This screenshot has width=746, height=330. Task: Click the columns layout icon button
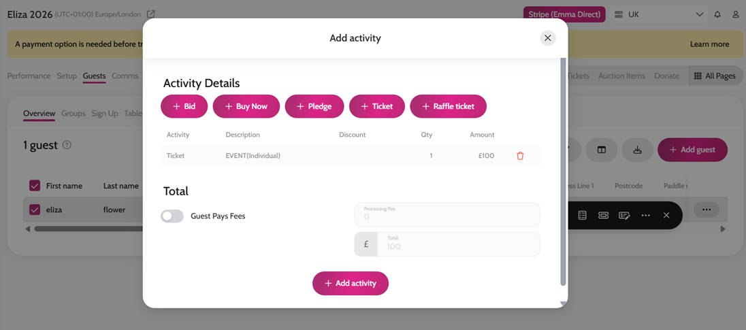point(602,150)
